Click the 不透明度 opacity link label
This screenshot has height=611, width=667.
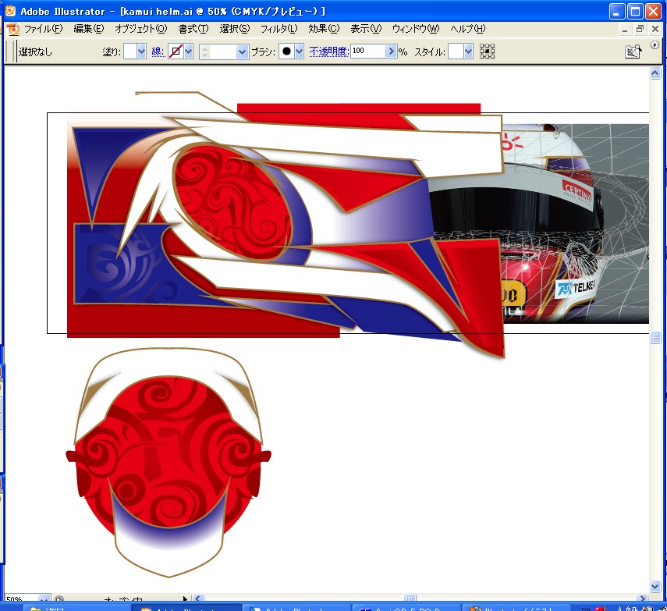[x=328, y=52]
